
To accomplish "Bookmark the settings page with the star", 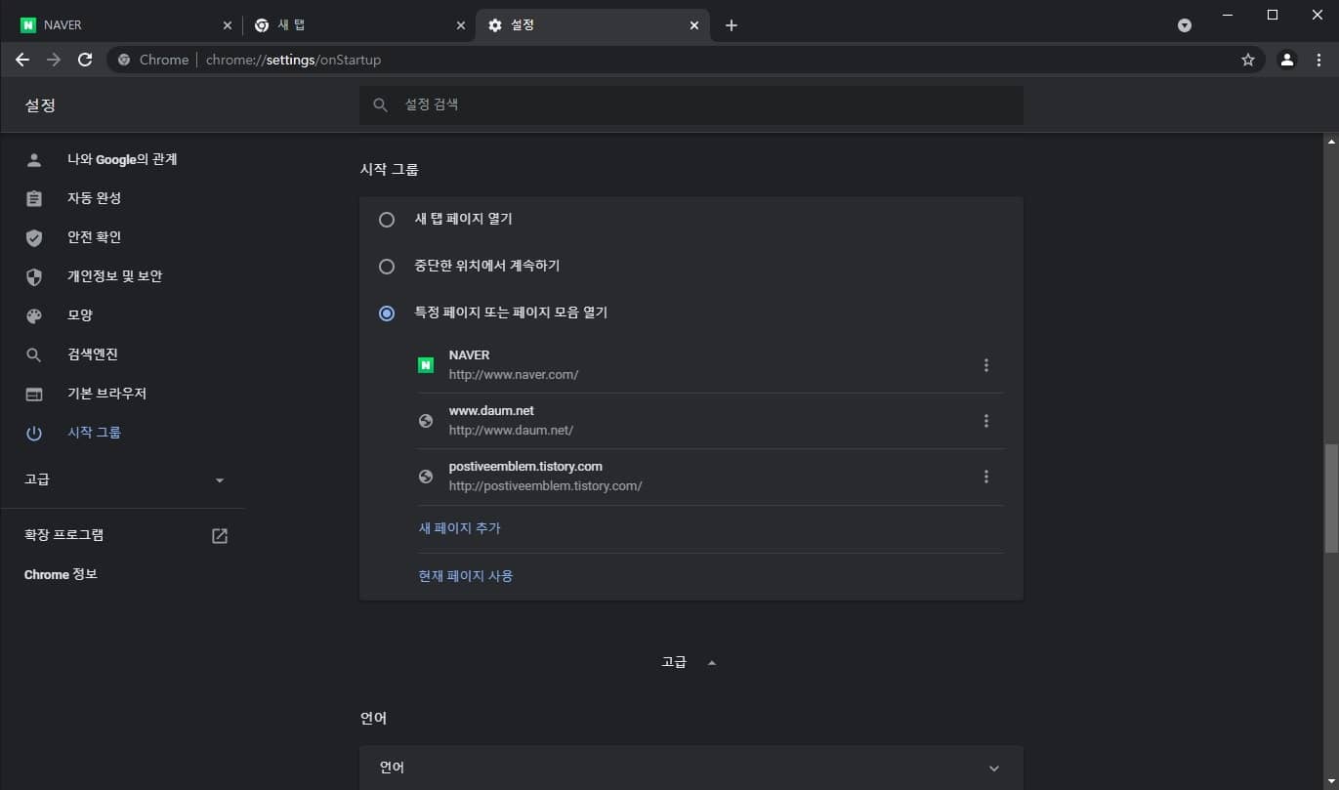I will click(x=1247, y=60).
